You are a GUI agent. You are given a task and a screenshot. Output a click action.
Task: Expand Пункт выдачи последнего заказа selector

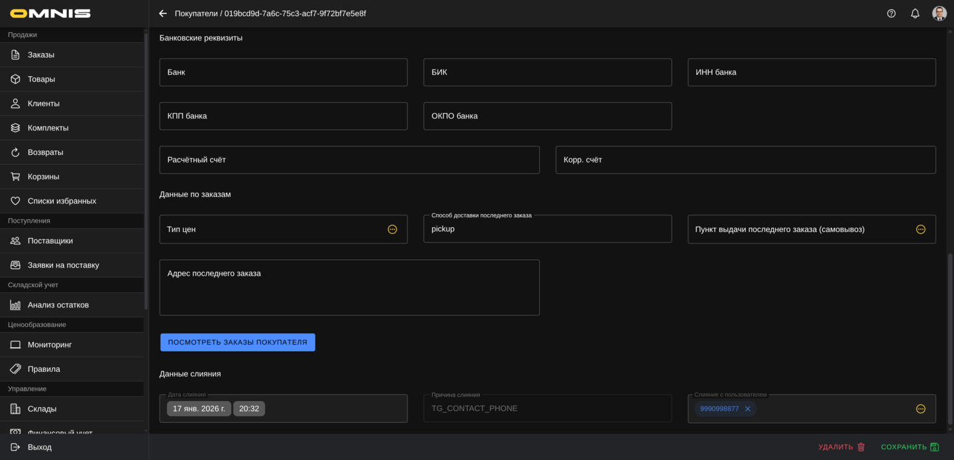coord(920,229)
